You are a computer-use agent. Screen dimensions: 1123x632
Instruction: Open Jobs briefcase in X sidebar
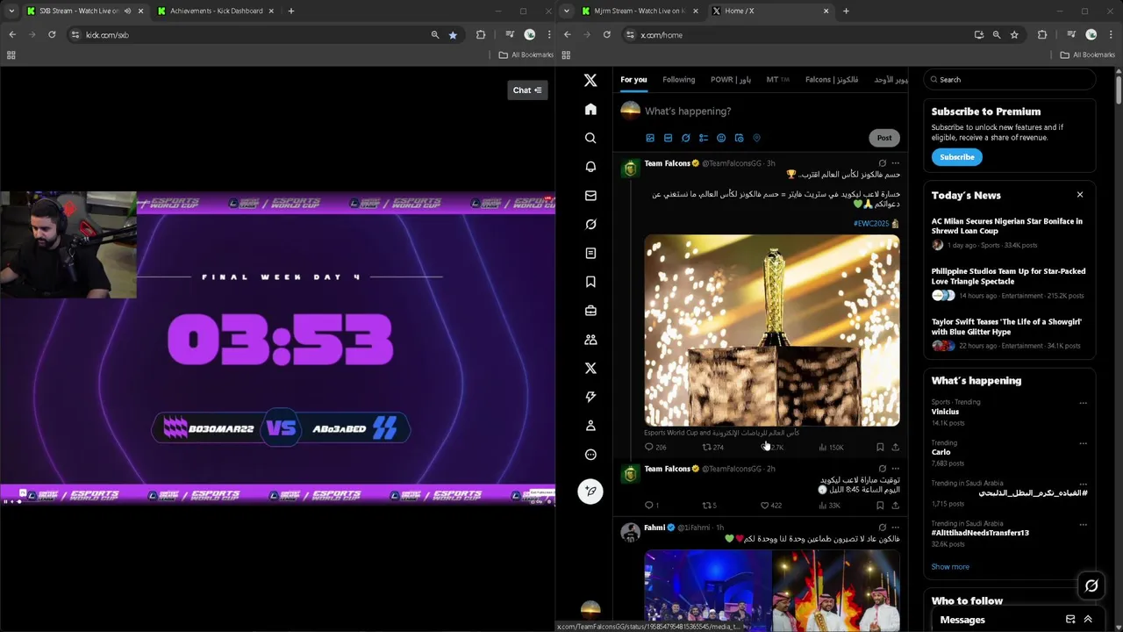coord(590,311)
